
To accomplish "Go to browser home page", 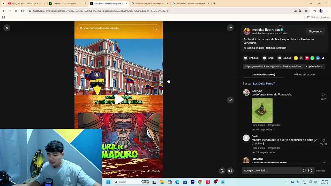I will tap(22, 11).
